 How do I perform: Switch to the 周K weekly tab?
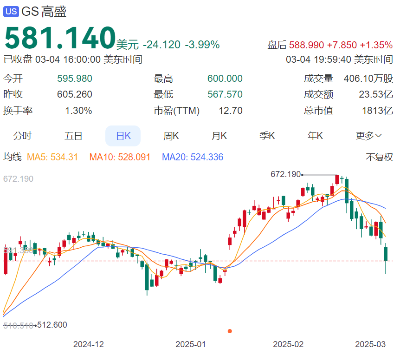coord(171,136)
